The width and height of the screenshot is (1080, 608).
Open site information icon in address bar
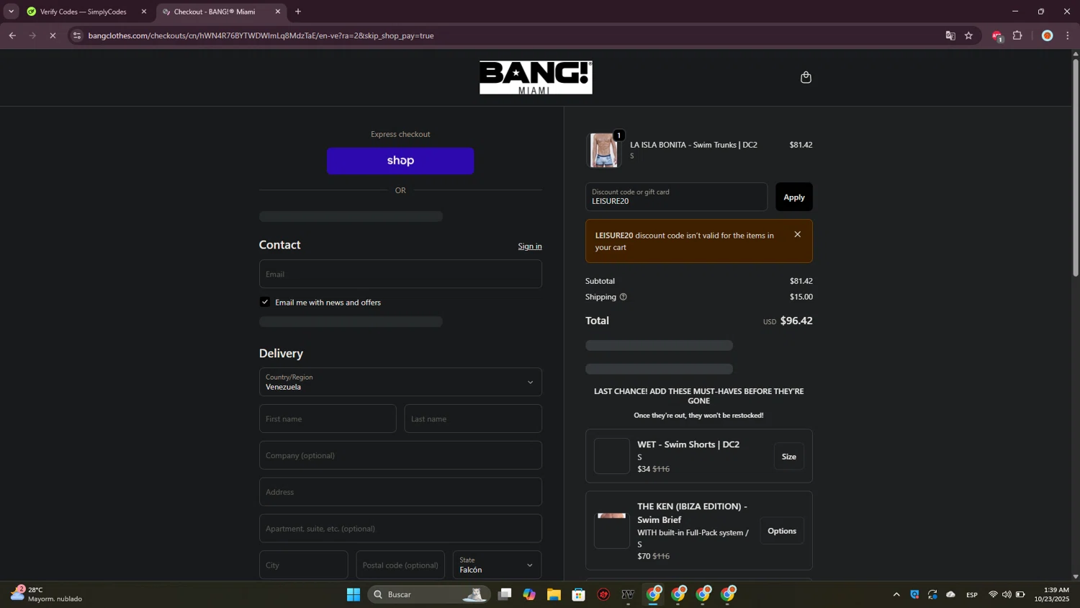(77, 35)
